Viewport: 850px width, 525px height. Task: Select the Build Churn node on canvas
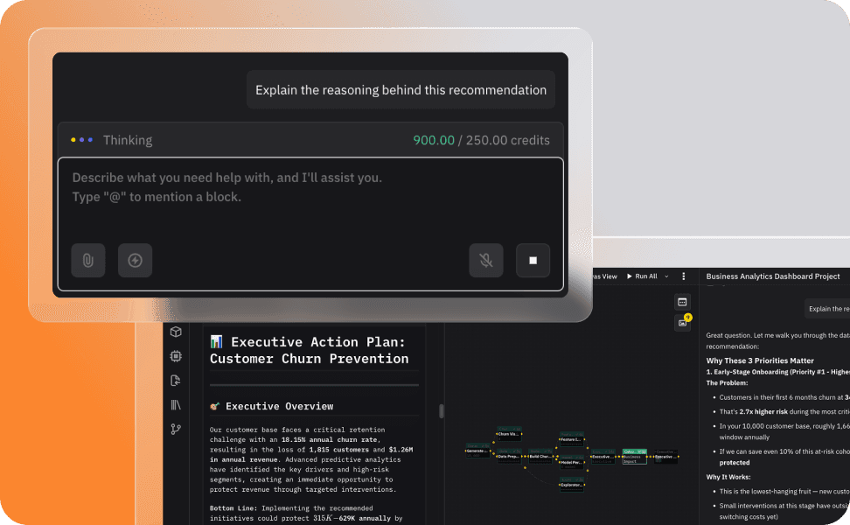point(541,456)
